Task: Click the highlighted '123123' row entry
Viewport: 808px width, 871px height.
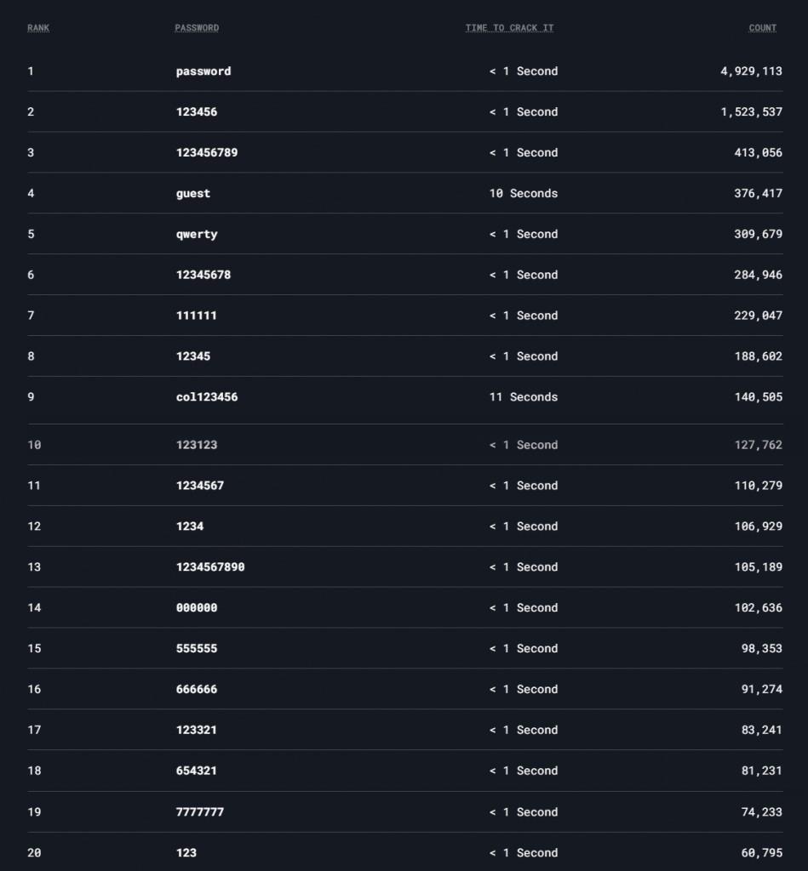Action: tap(197, 445)
